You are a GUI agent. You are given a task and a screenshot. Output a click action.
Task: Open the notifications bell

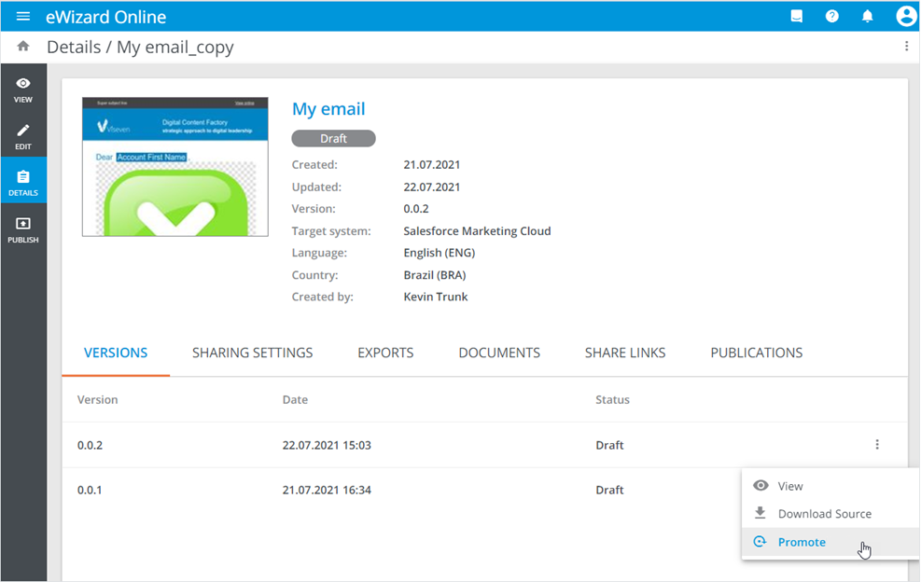click(868, 17)
